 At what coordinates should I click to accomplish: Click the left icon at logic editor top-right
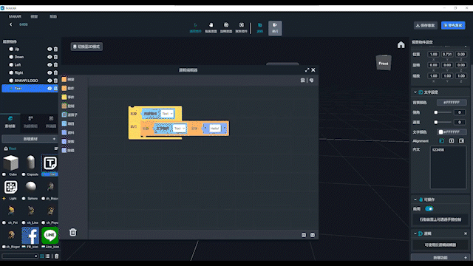tap(302, 81)
